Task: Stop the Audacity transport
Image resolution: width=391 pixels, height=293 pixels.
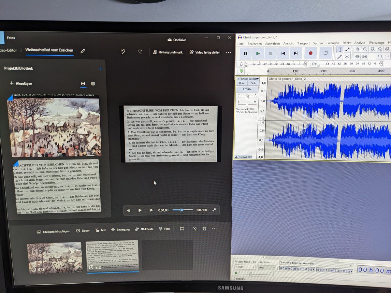Action: click(x=270, y=53)
